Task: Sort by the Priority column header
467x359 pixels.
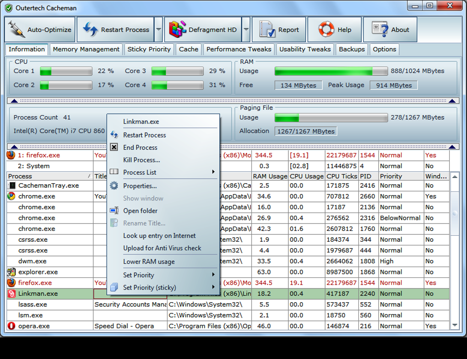Action: tap(401, 176)
